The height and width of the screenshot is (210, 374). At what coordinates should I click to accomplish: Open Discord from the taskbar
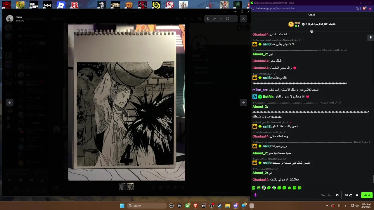click(236, 206)
